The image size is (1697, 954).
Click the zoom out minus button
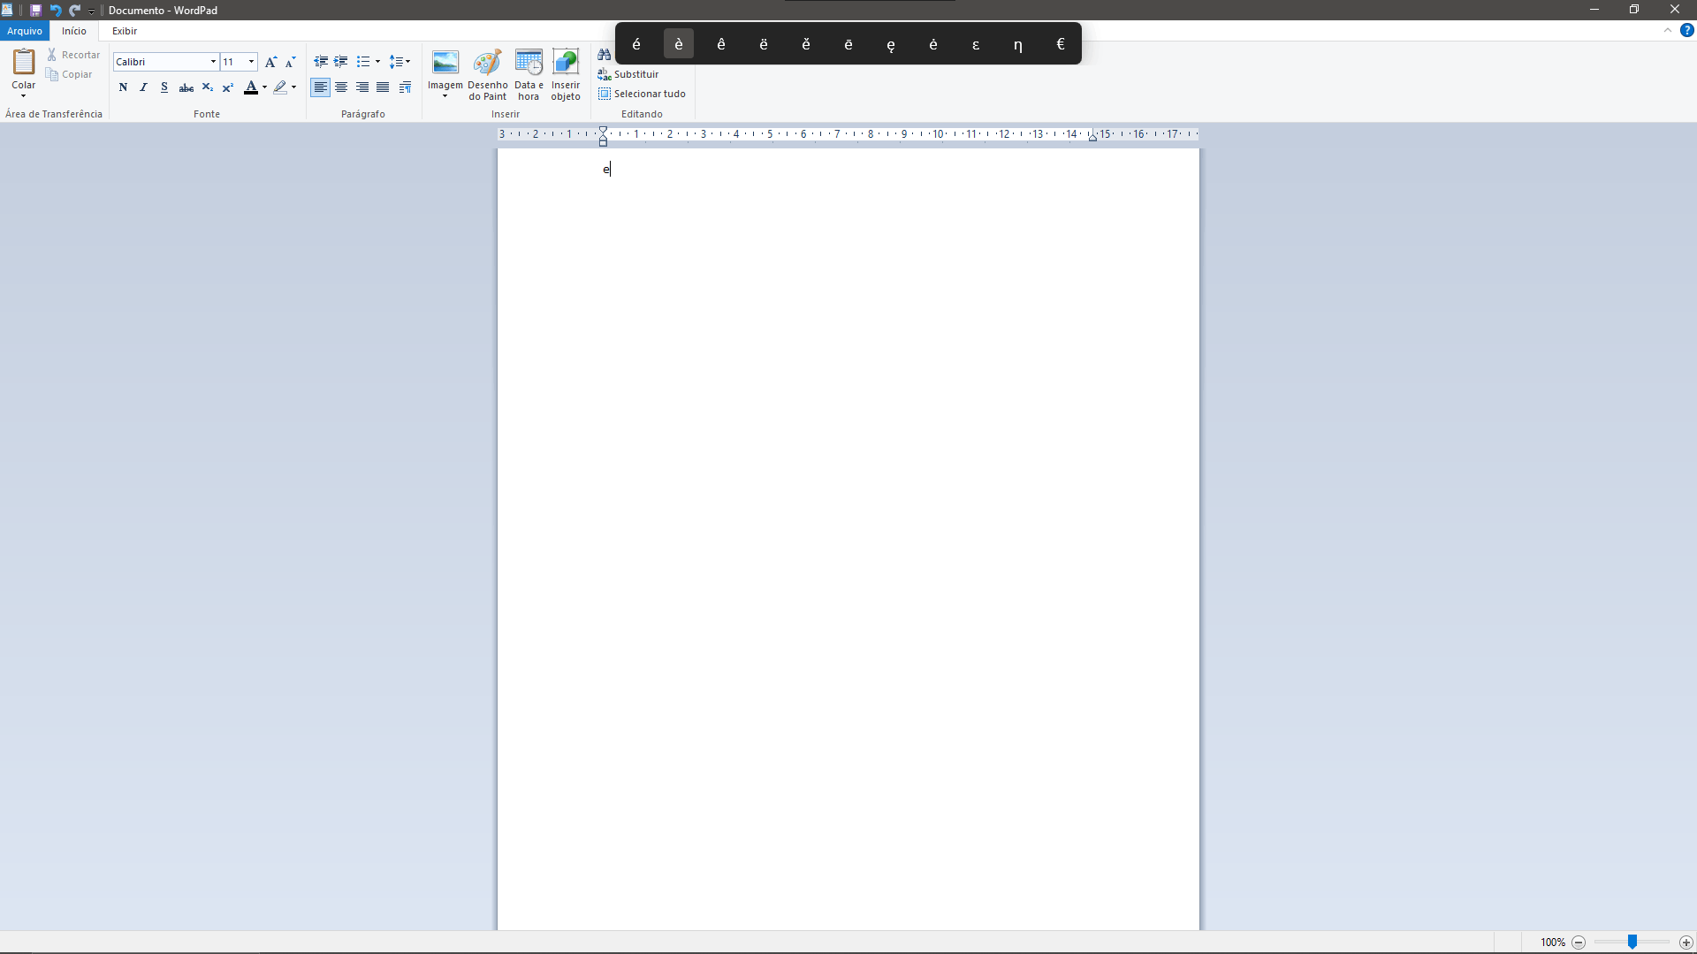1579,943
